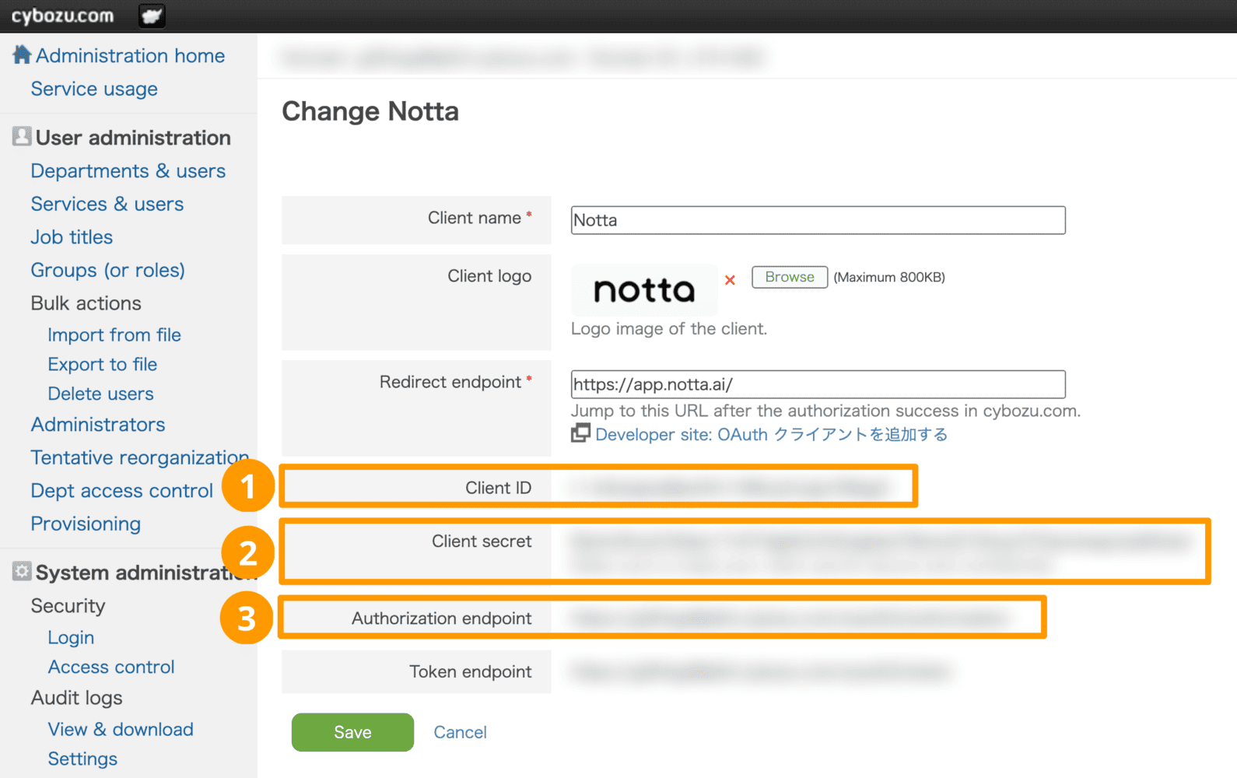Open Groups (or roles) page
Viewport: 1237px width, 778px height.
tap(108, 270)
